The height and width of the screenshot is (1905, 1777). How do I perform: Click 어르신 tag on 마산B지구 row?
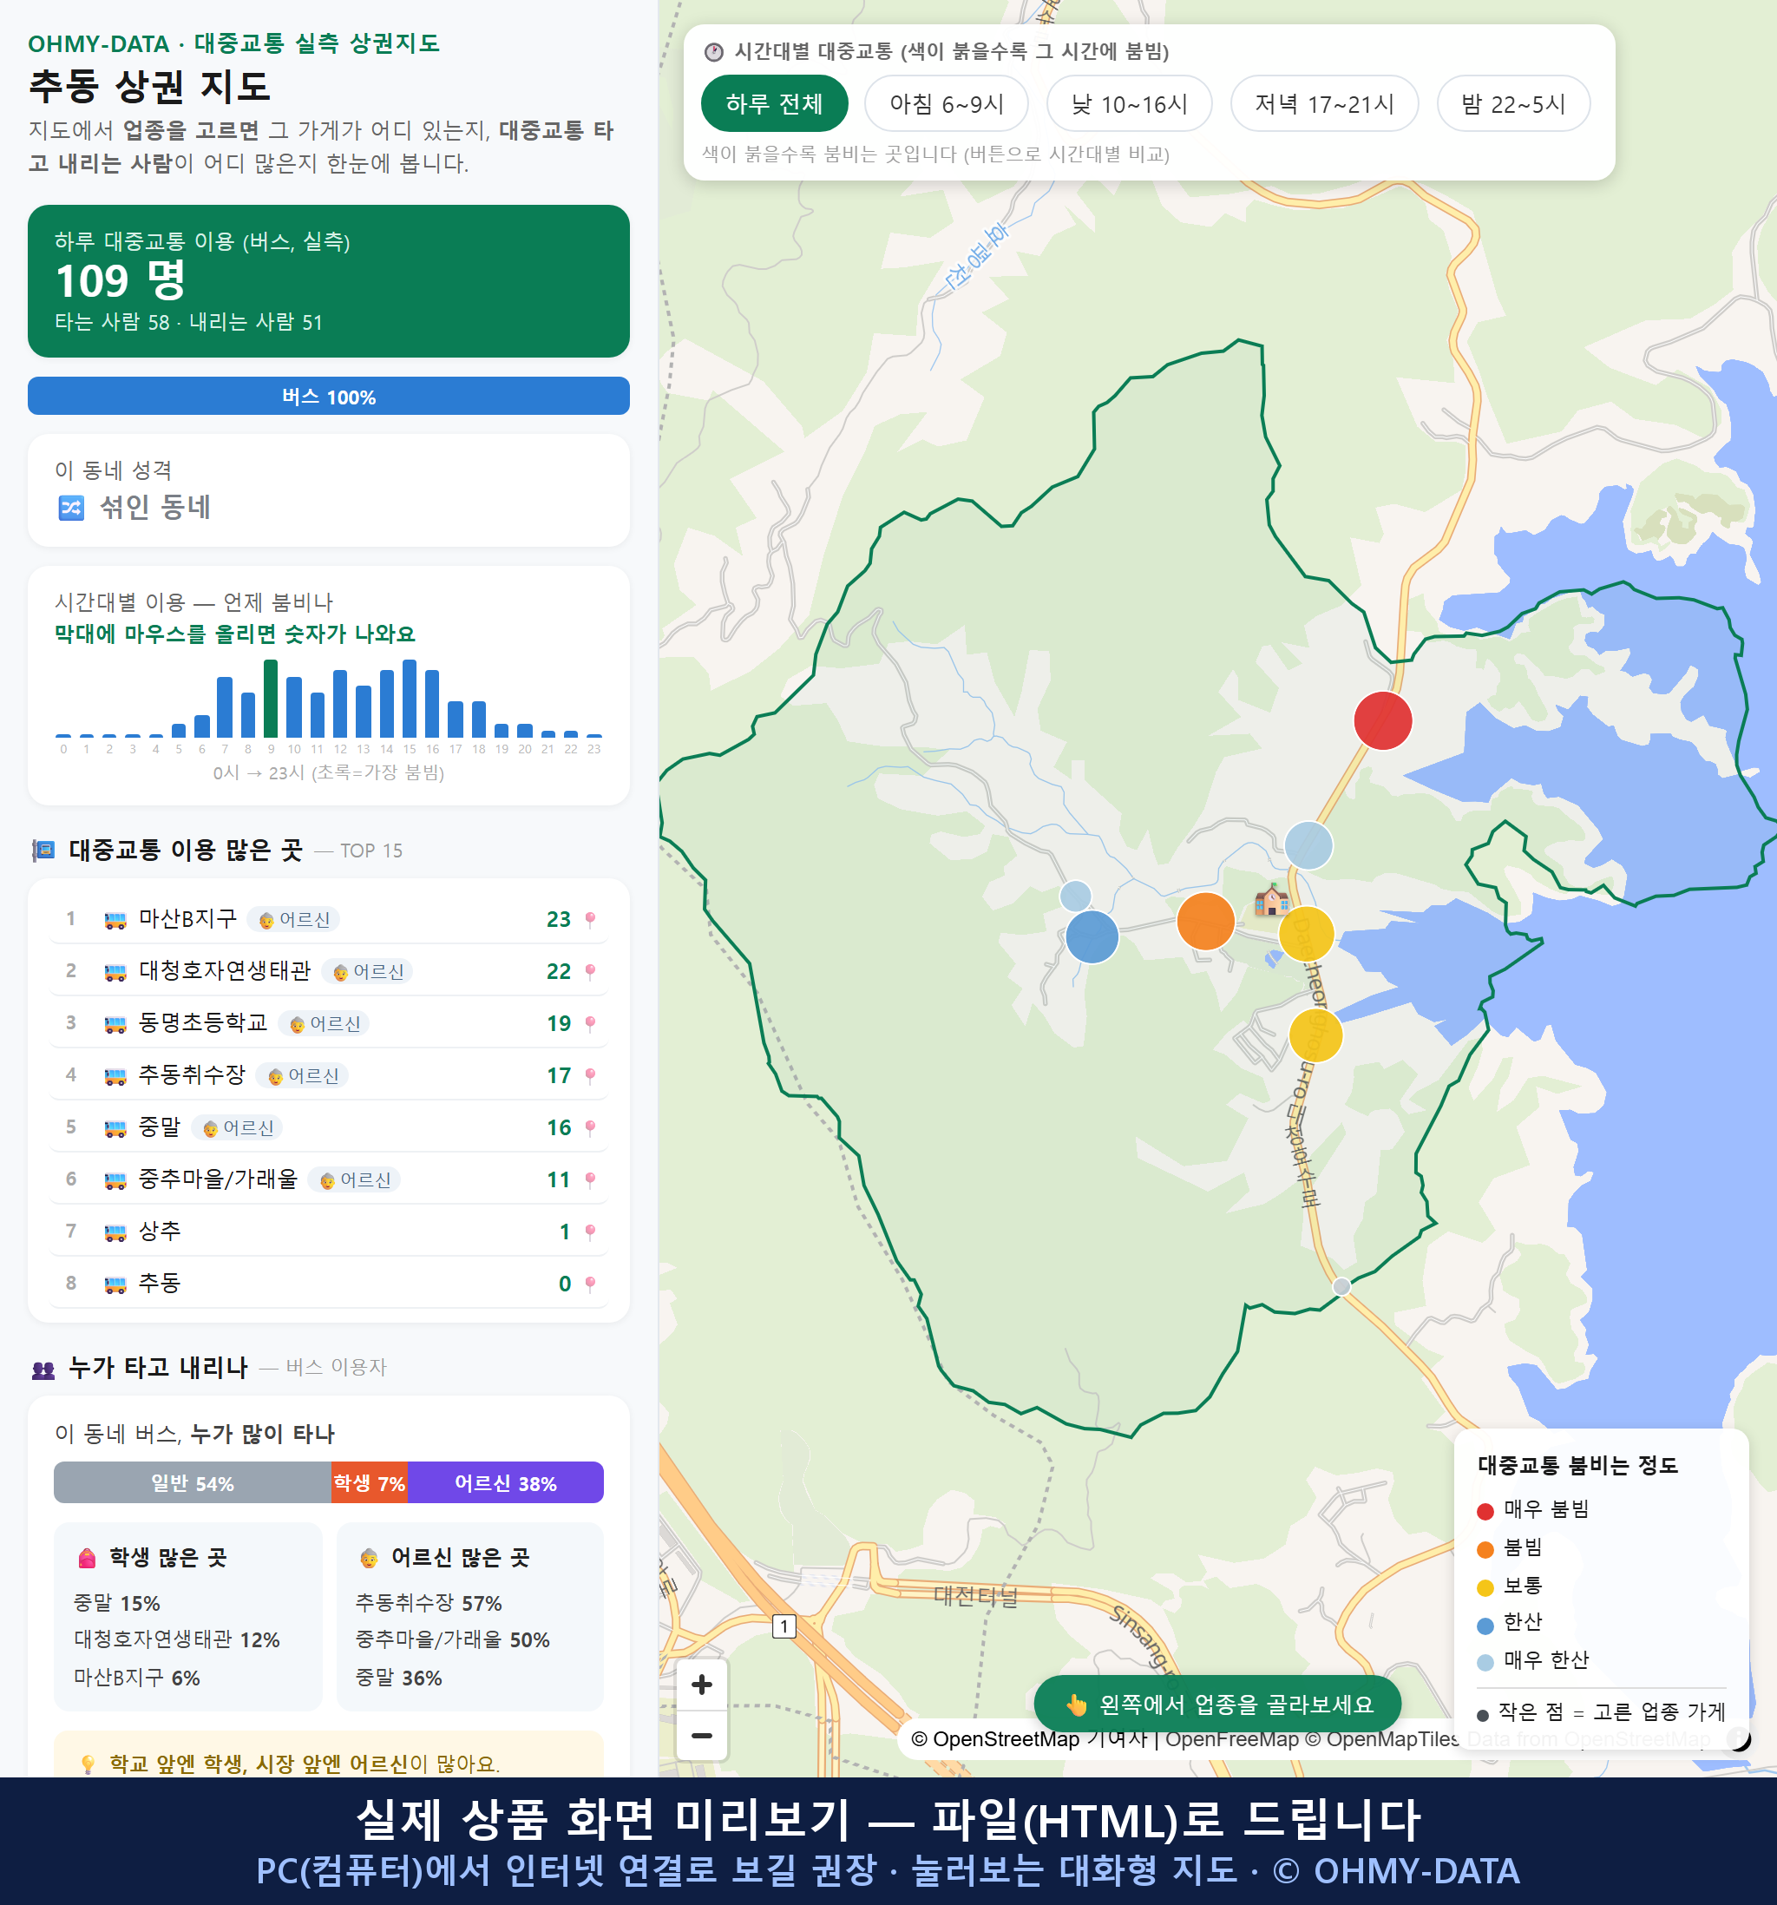coord(294,920)
